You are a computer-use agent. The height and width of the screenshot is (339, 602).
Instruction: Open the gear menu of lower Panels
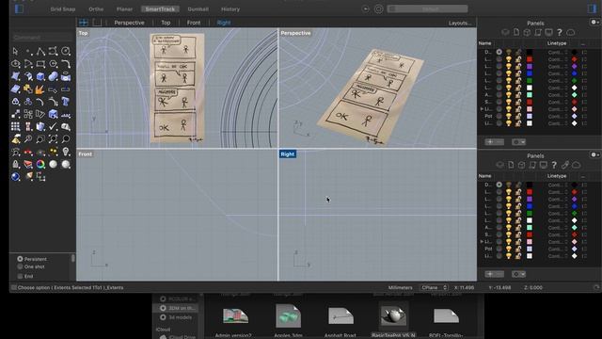(x=594, y=154)
